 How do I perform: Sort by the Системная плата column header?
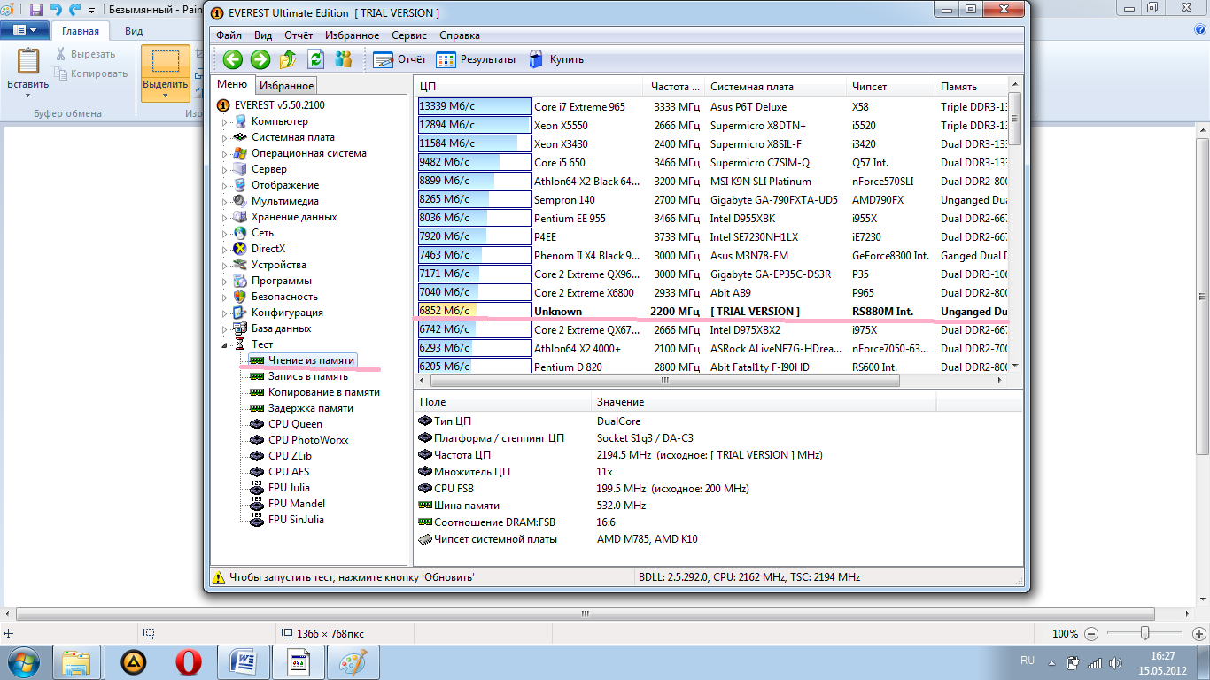[775, 87]
